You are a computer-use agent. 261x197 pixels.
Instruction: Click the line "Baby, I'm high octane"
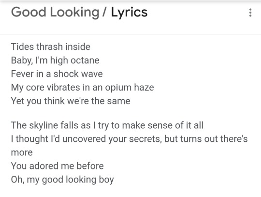tap(55, 61)
